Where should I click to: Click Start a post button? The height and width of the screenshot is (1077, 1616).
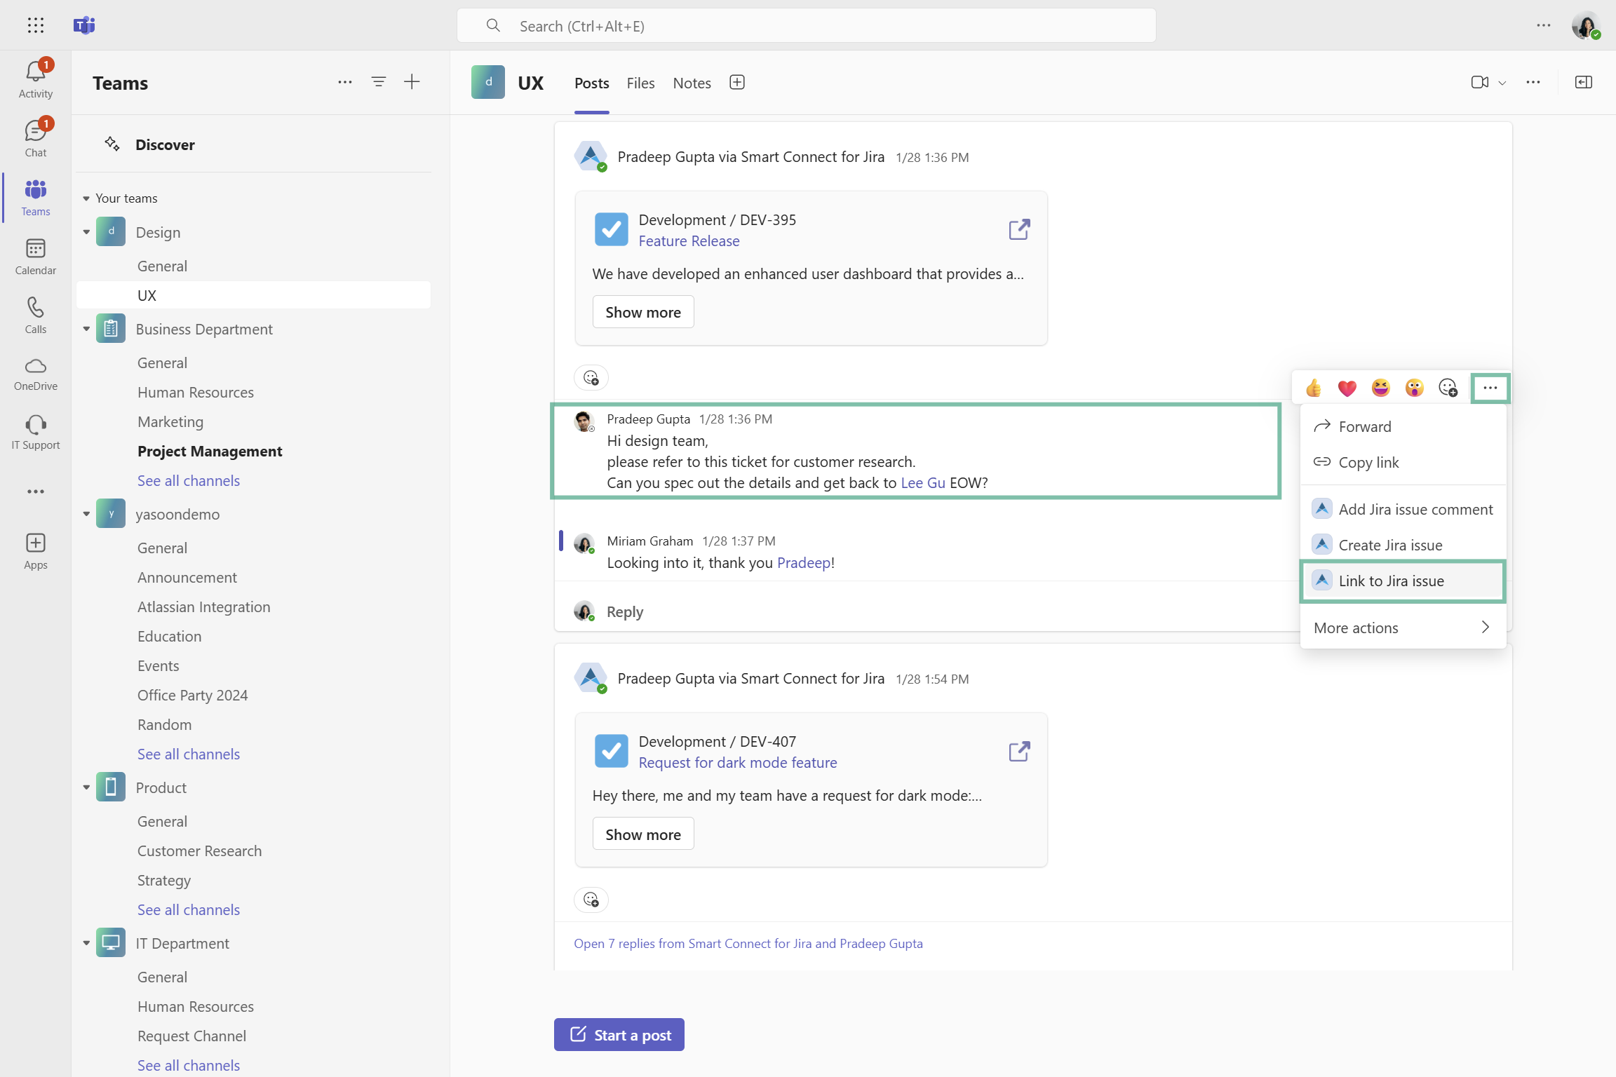click(x=619, y=1035)
